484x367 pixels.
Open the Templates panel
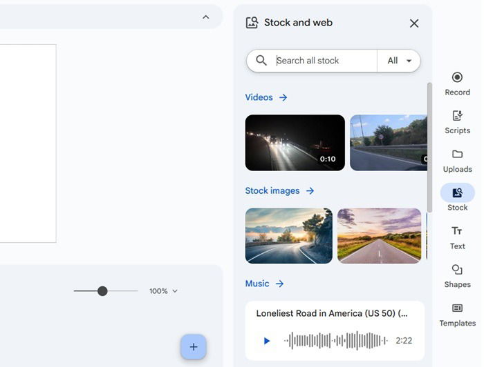[x=457, y=315]
